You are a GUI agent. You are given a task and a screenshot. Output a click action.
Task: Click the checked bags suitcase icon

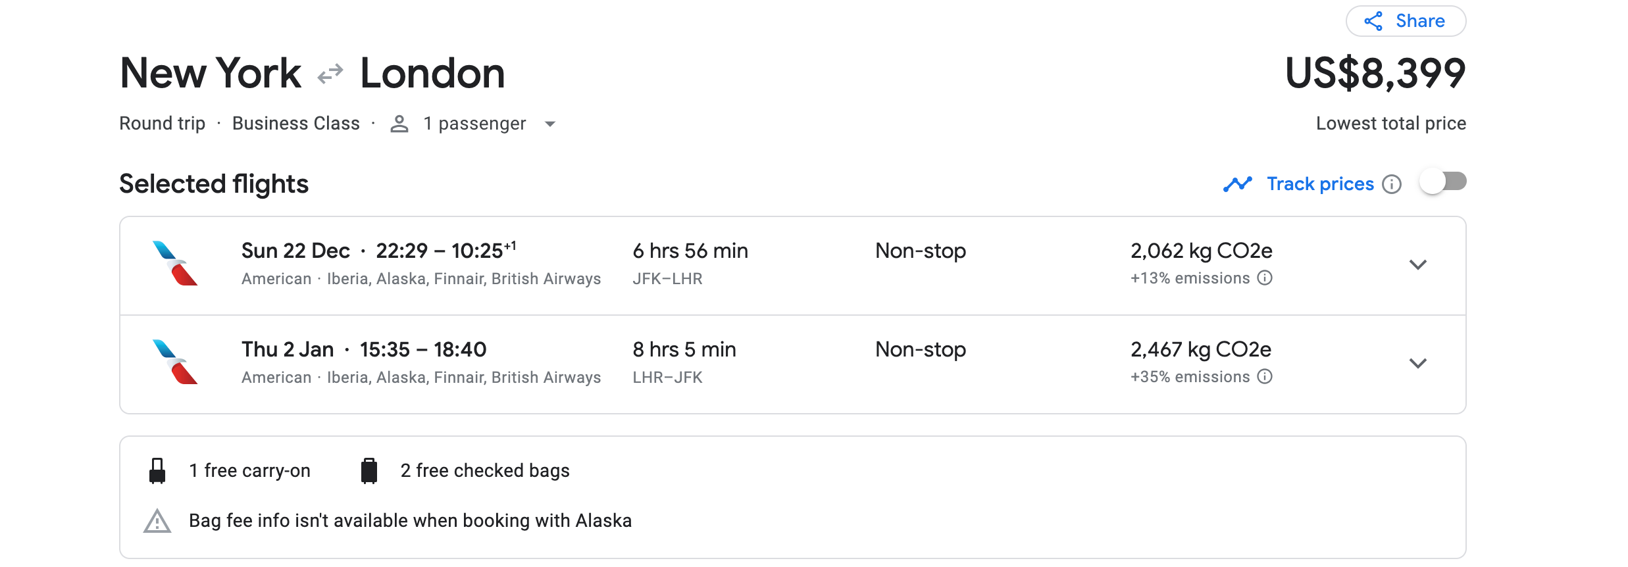369,471
